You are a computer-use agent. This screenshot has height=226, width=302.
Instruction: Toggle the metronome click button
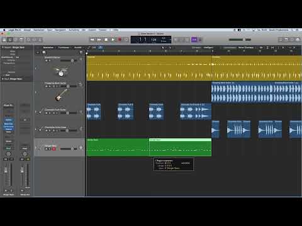point(200,40)
